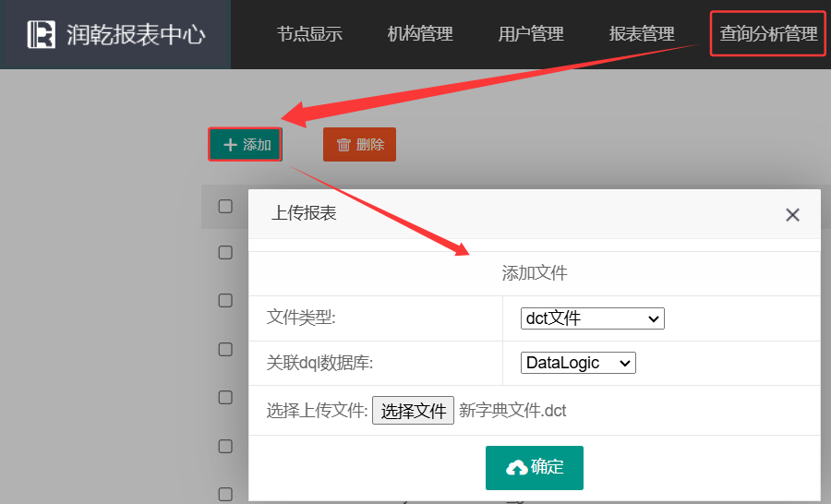The image size is (831, 504).
Task: Check the third row checkbox in the list
Action: coord(225,349)
